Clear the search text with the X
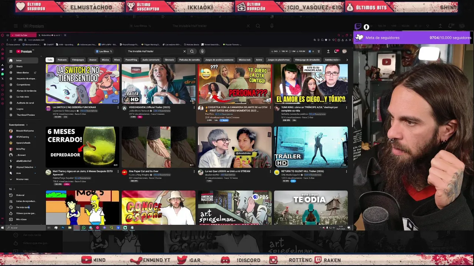This screenshot has width=474, height=266. [x=184, y=51]
